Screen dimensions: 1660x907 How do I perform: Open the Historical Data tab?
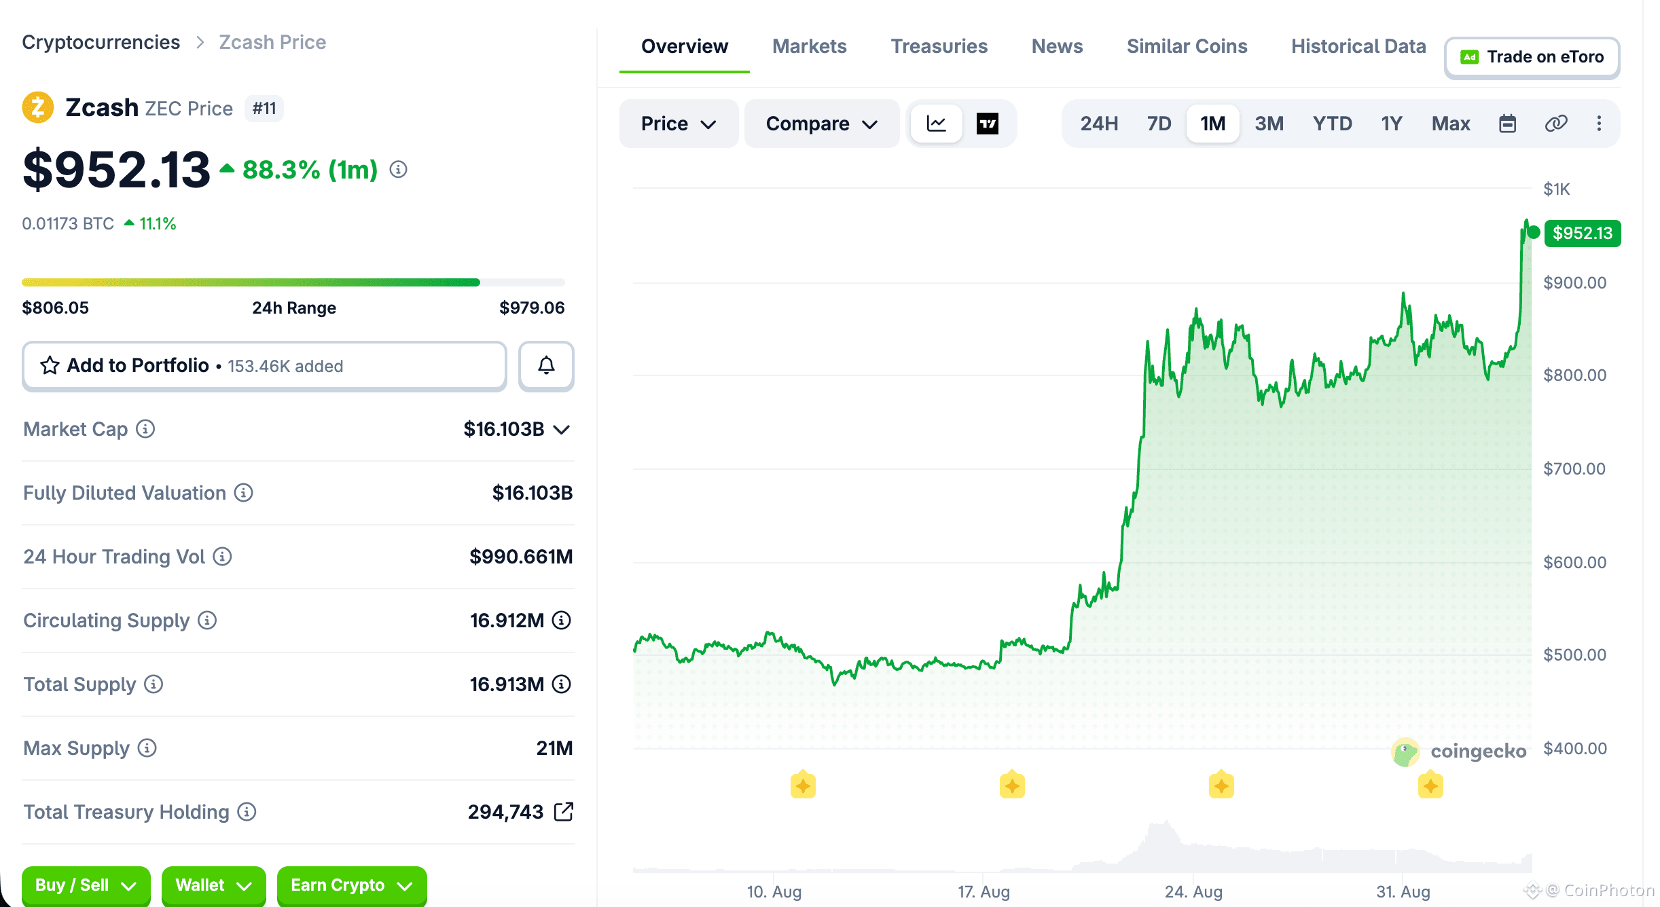[1358, 46]
